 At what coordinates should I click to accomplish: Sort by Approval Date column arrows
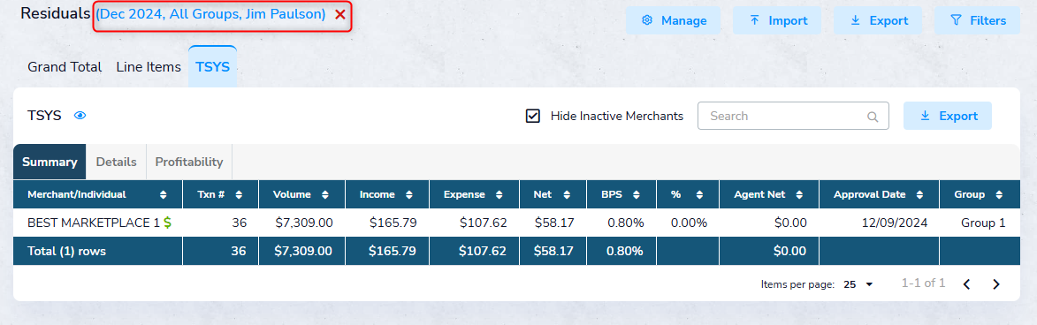pyautogui.click(x=919, y=195)
